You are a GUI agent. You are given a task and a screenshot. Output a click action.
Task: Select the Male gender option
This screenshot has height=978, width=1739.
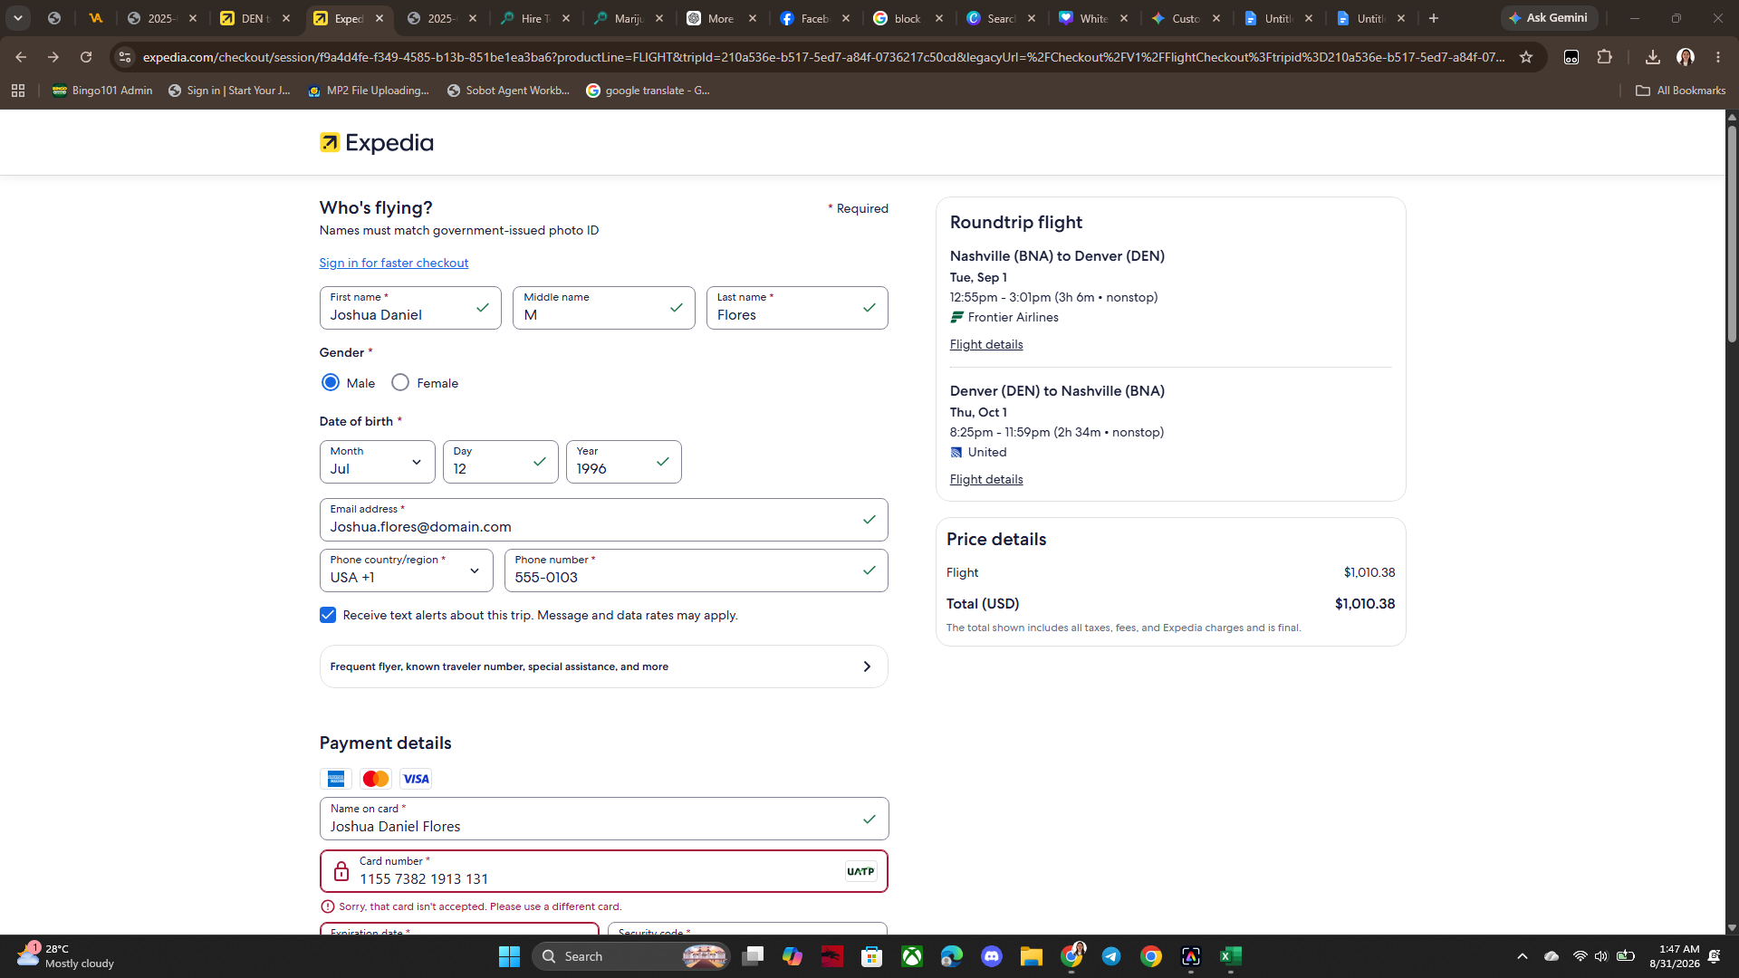[331, 383]
